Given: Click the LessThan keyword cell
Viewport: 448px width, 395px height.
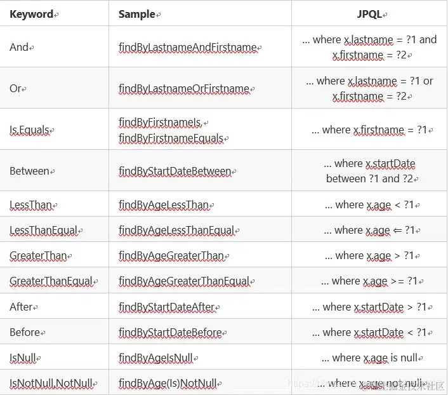Looking at the screenshot, I should point(31,205).
